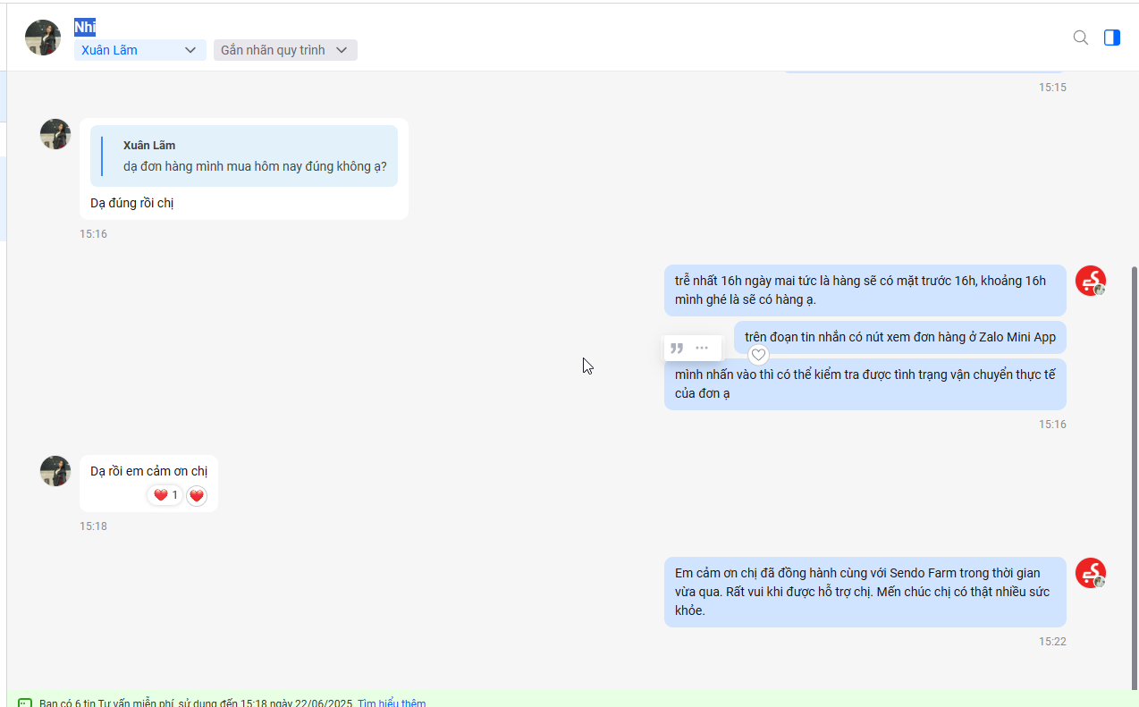Open the Xuân Lãm assignee dropdown
Viewport: 1139px width, 707px height.
pyautogui.click(x=139, y=50)
